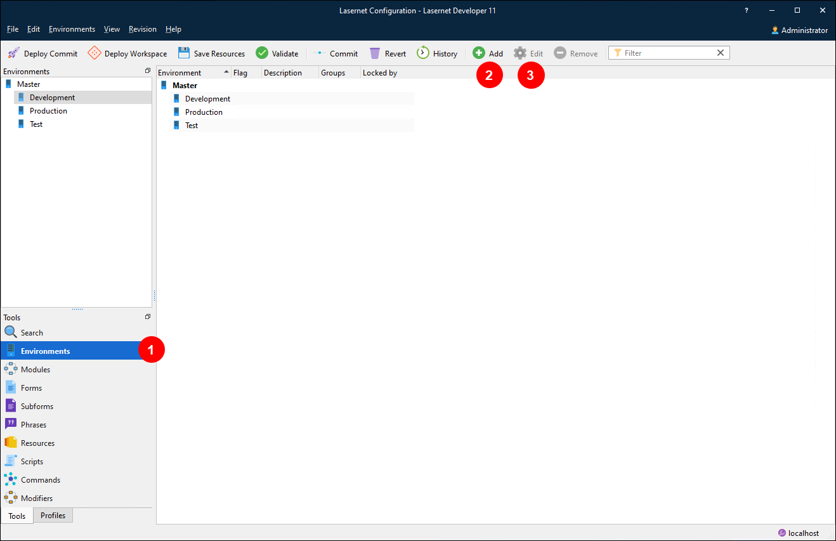Open the View menu
Image resolution: width=836 pixels, height=541 pixels.
point(112,29)
